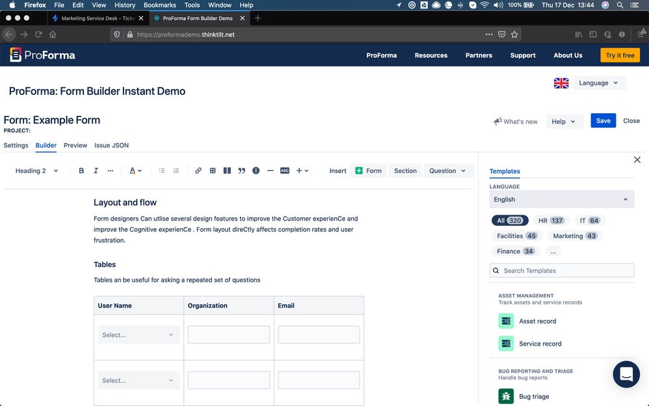The height and width of the screenshot is (406, 649).
Task: Filter templates by HR category
Action: 551,221
